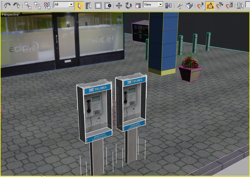Click the Redo arrow icon

pos(16,5)
